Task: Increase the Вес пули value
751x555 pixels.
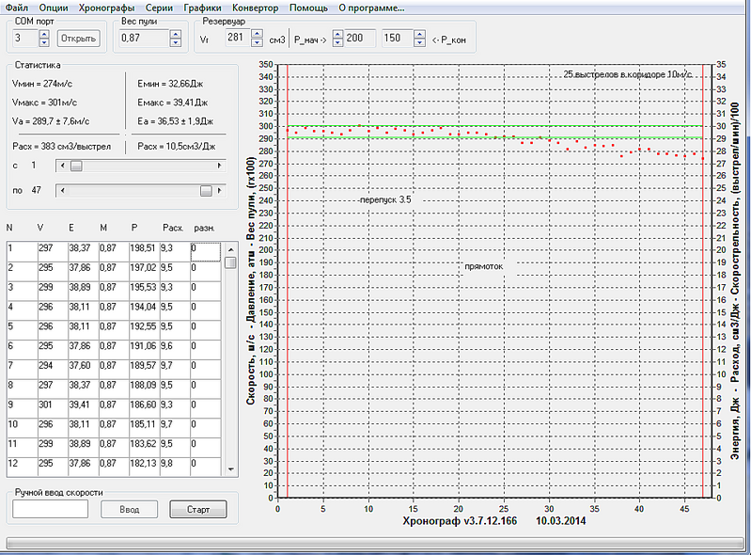Action: (176, 34)
